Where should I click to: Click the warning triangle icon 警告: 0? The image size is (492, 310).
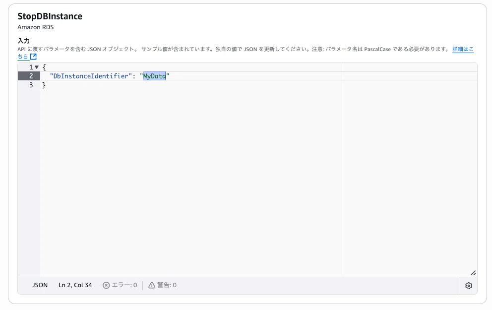tap(152, 285)
